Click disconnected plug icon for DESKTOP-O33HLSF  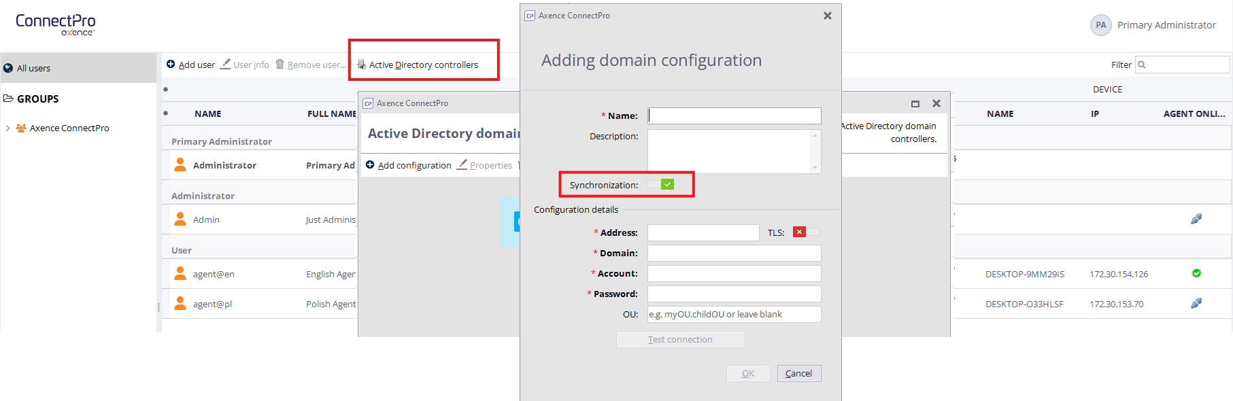[x=1196, y=303]
